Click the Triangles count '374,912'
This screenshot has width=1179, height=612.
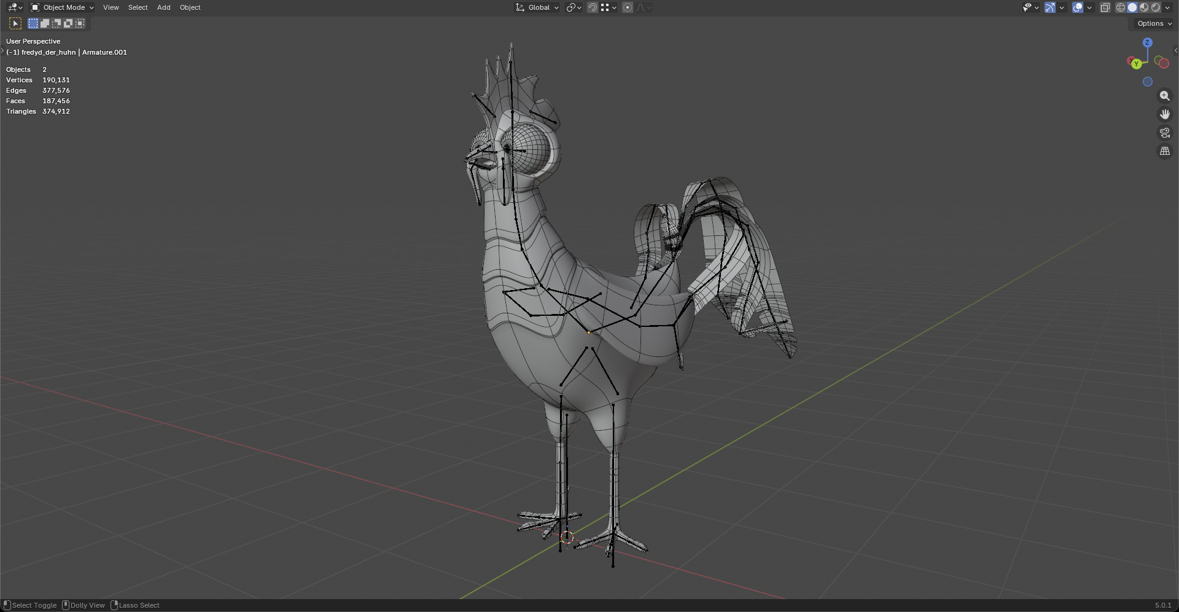pyautogui.click(x=56, y=111)
